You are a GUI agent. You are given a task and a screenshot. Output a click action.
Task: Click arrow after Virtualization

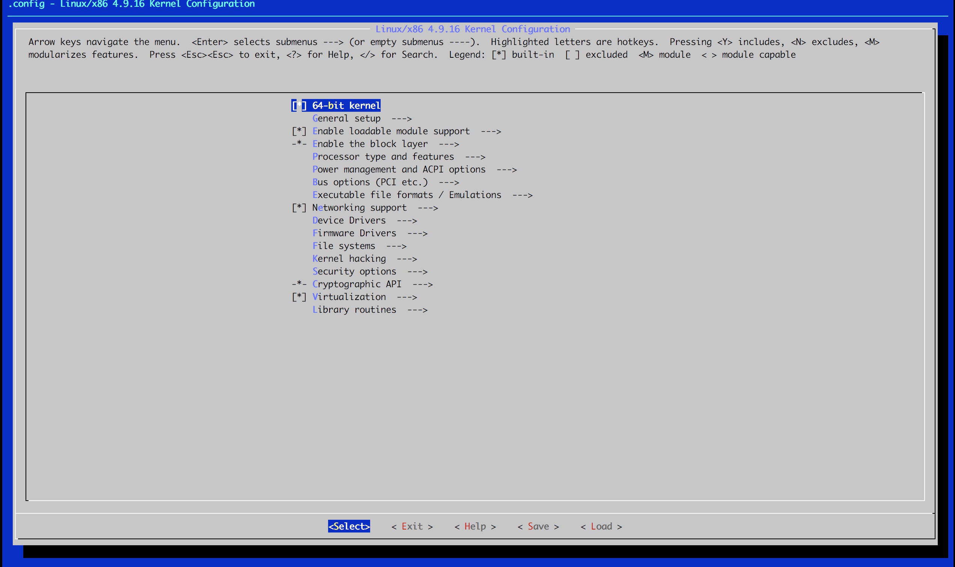click(407, 297)
